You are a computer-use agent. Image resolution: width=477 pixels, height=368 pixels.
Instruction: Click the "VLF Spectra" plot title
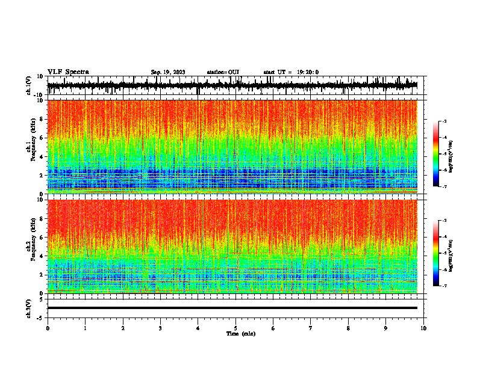coord(68,72)
